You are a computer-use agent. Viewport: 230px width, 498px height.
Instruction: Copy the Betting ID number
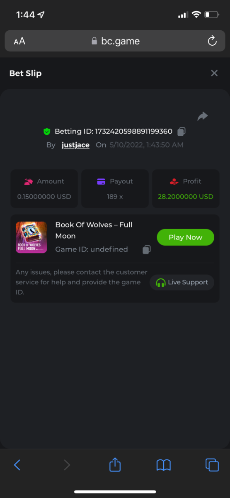click(x=181, y=132)
